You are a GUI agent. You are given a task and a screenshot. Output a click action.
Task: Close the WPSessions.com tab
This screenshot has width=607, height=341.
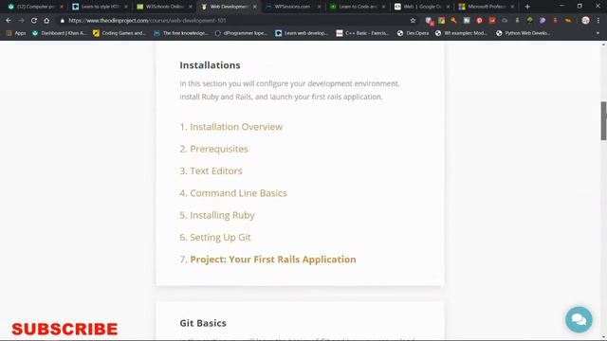319,7
